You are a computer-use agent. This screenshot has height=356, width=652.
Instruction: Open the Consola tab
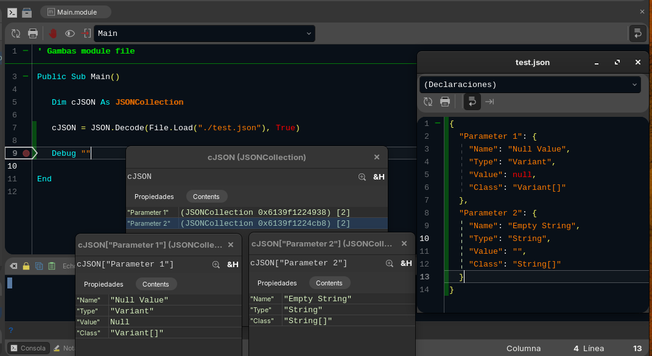(27, 348)
